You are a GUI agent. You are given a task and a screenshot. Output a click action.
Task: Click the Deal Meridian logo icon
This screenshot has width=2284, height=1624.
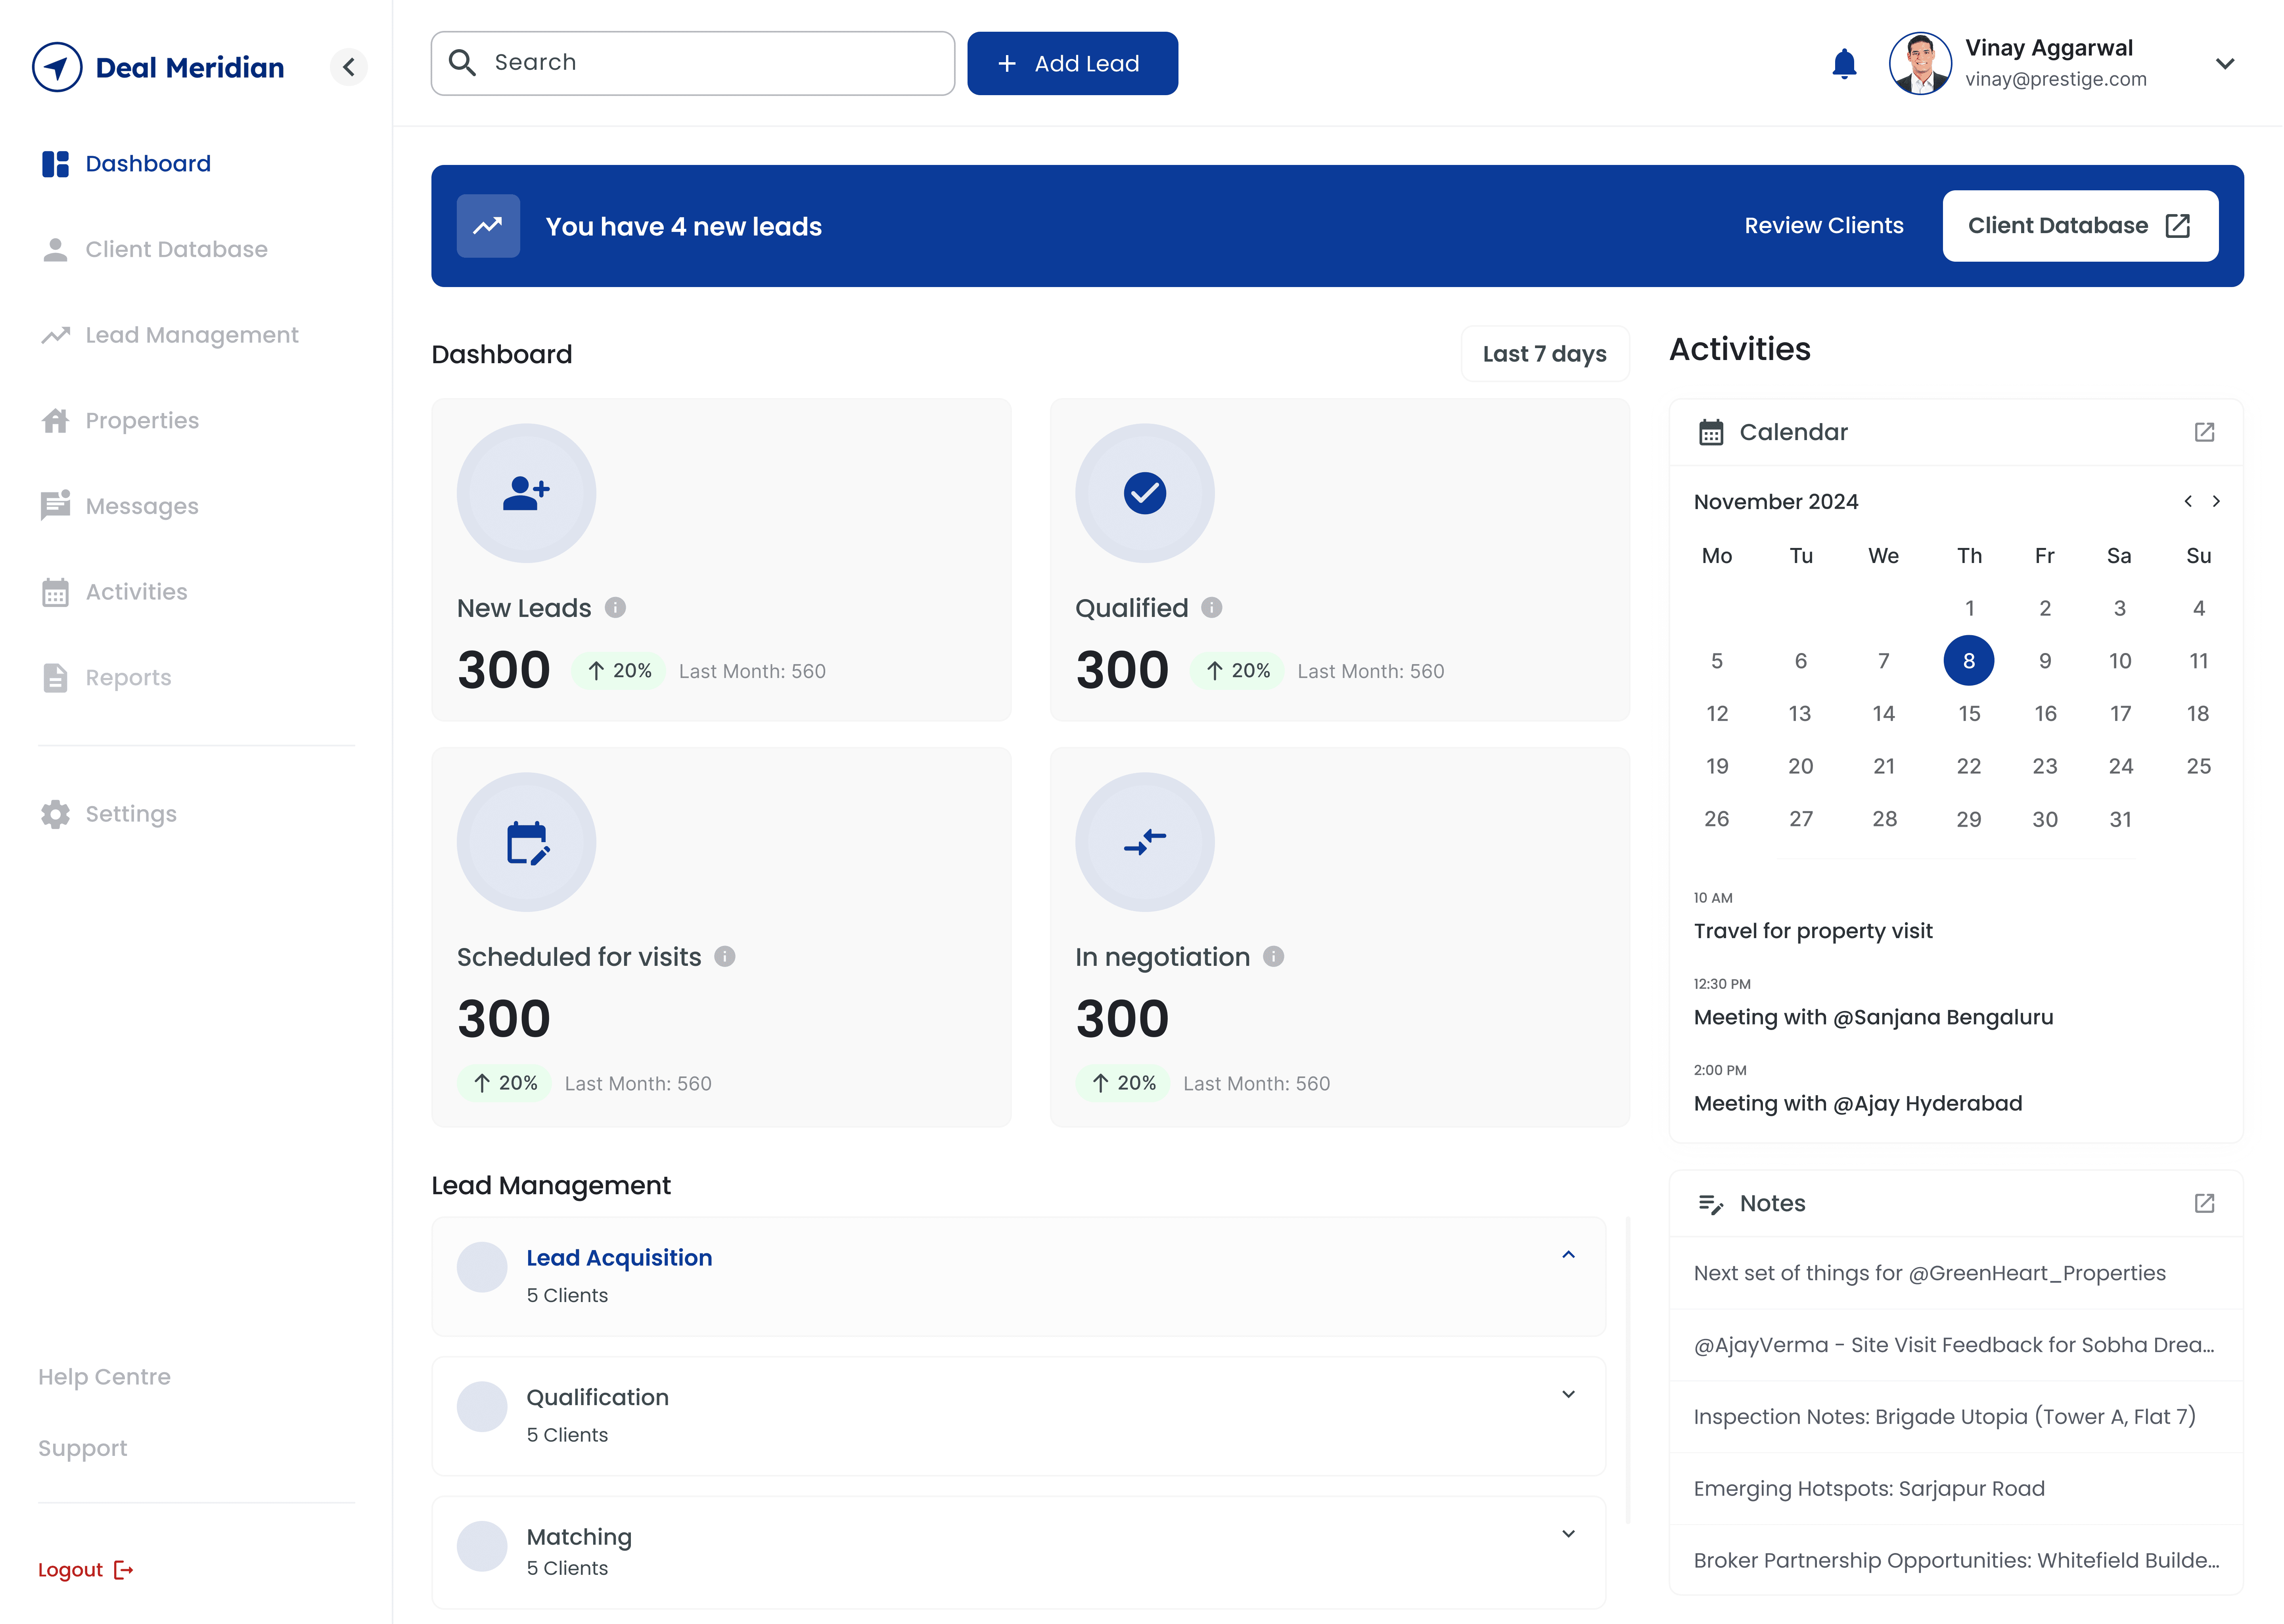pos(57,67)
